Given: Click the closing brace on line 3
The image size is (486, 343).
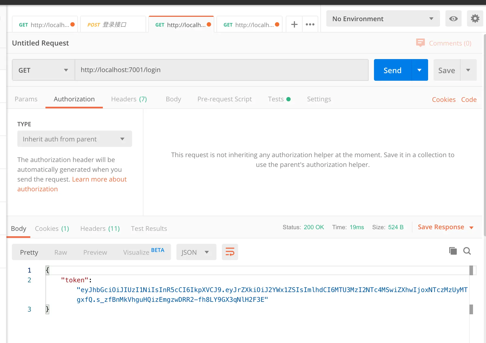Looking at the screenshot, I should coord(48,309).
